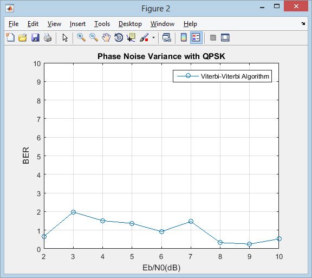Enable the Data Cursor tool
The width and height of the screenshot is (312, 278).
pos(131,37)
